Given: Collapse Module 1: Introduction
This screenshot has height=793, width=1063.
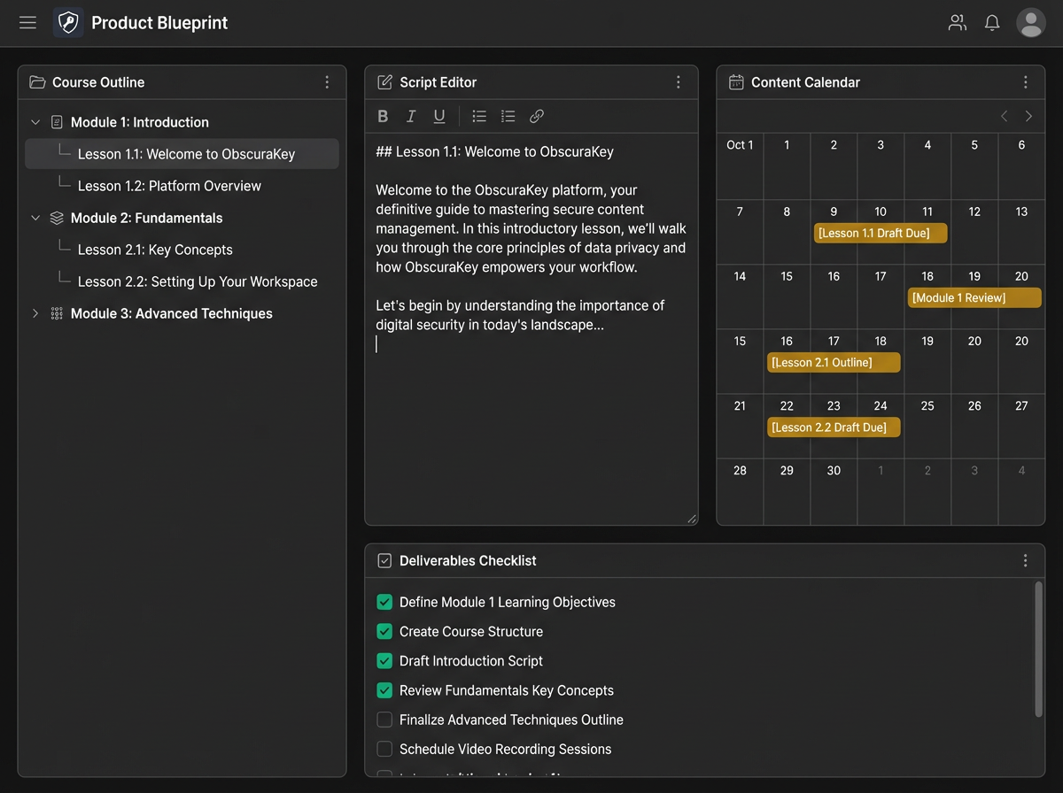Looking at the screenshot, I should (x=35, y=122).
